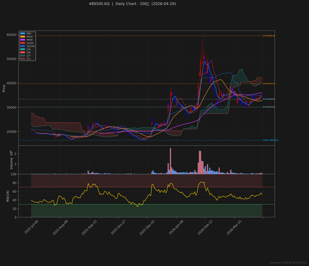Screen dimensions: 309x266
Task: Click the RSI axis label "60"
Action: 15,191
